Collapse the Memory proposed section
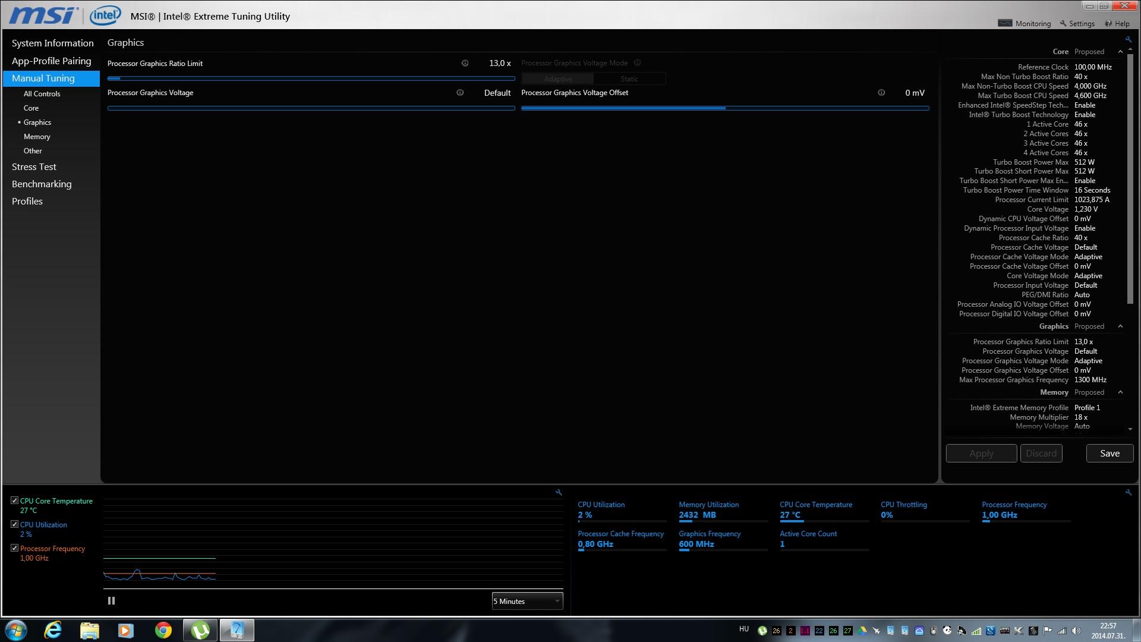 [1120, 392]
